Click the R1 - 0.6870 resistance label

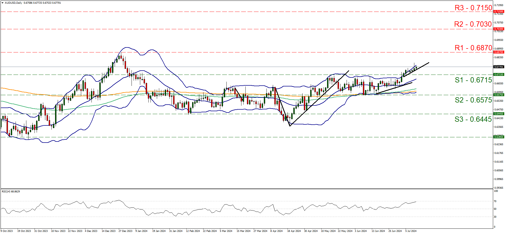473,48
